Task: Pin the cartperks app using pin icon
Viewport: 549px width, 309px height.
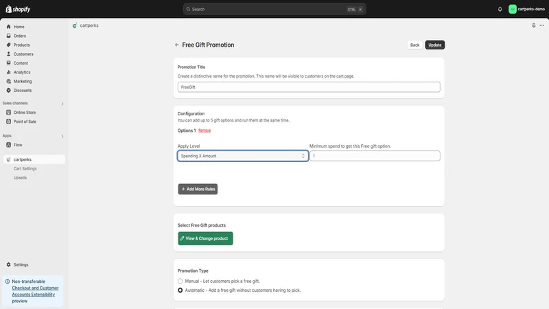Action: 534,25
